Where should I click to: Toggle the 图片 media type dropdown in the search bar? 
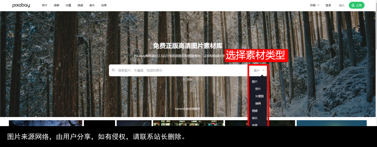[x=259, y=70]
